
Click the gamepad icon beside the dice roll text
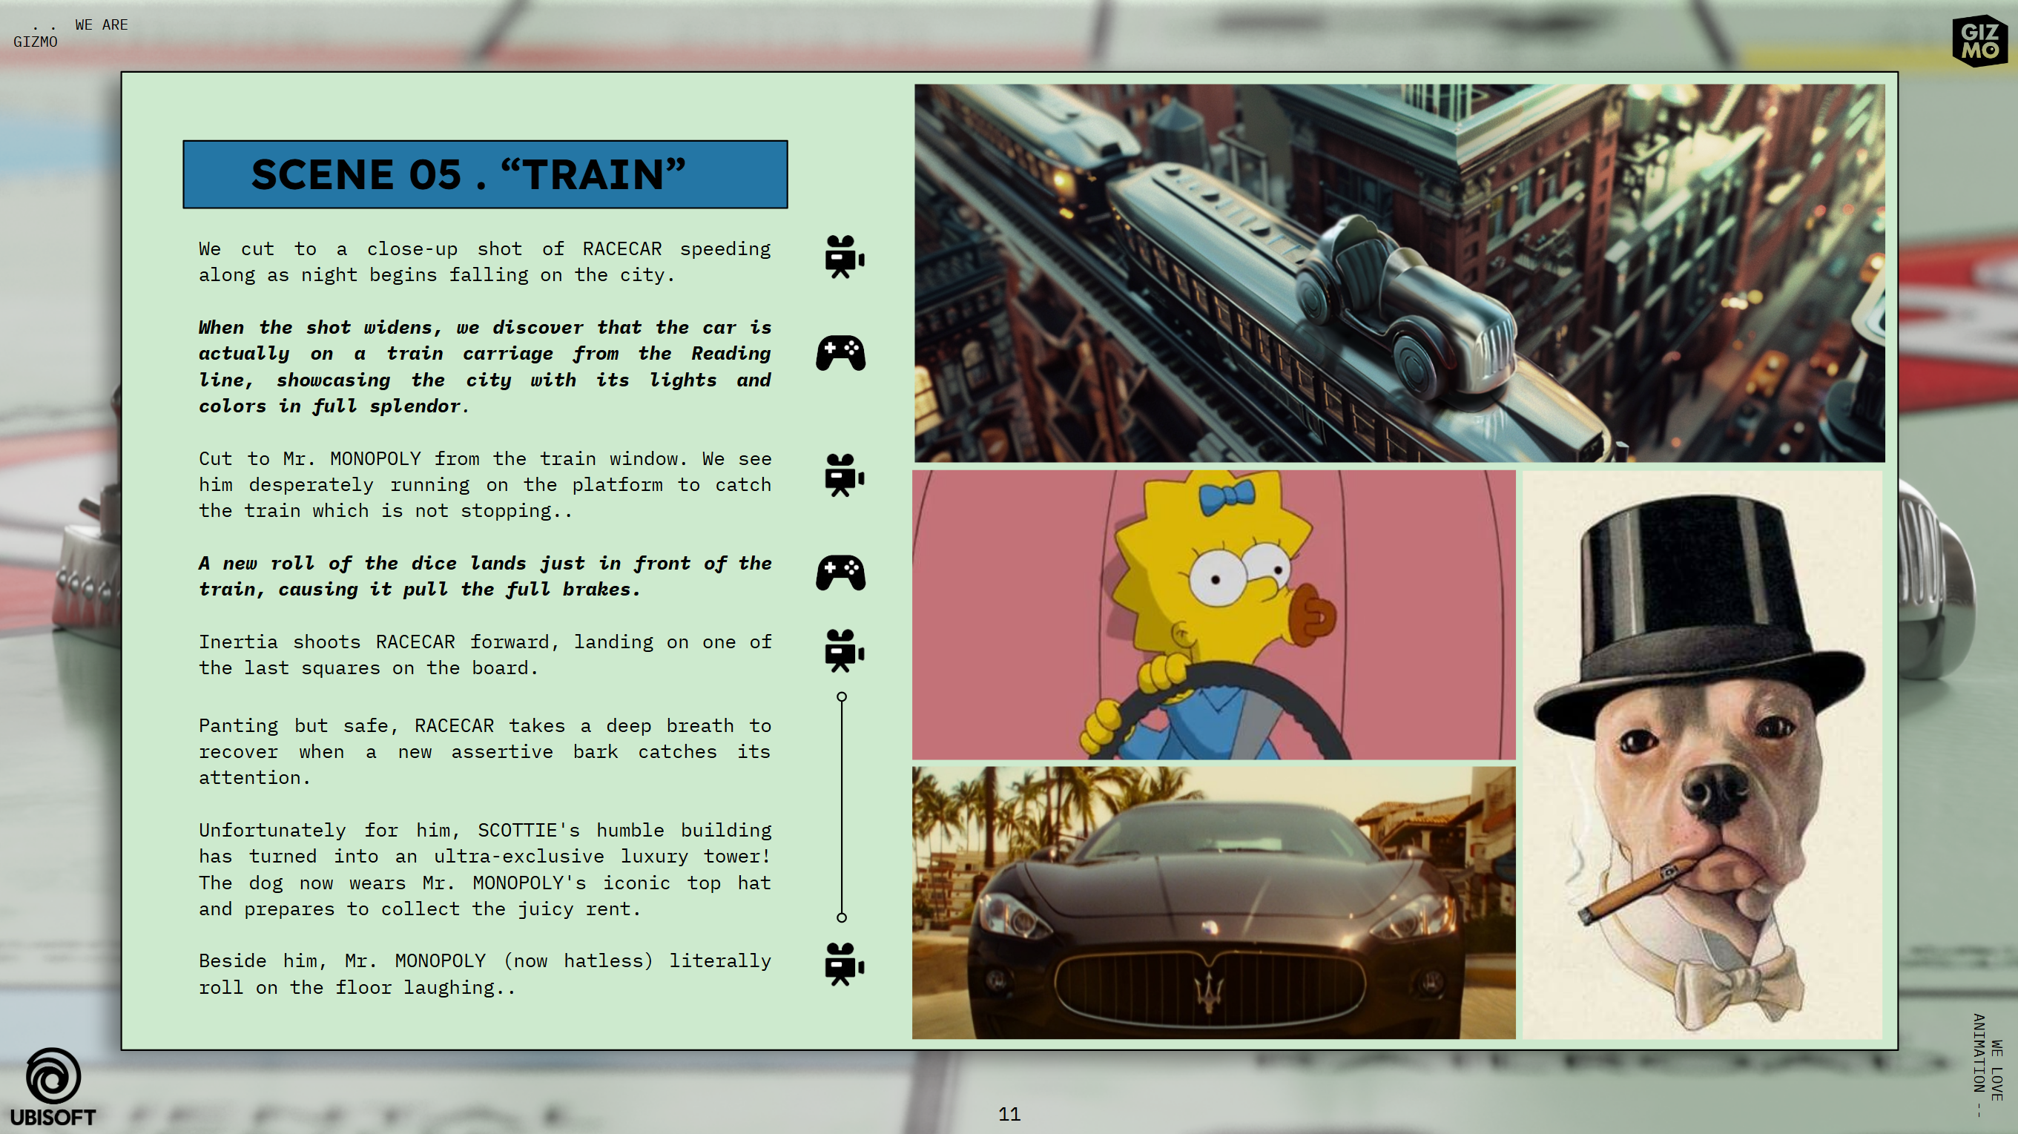(840, 573)
